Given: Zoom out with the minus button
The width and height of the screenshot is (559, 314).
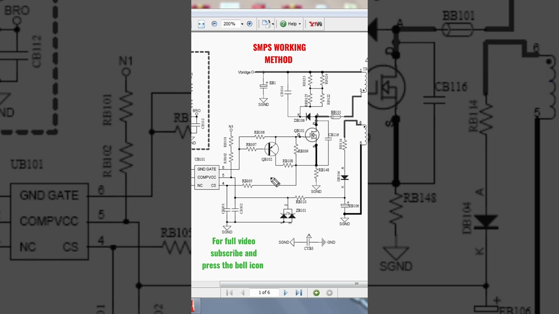Looking at the screenshot, I should click(214, 24).
